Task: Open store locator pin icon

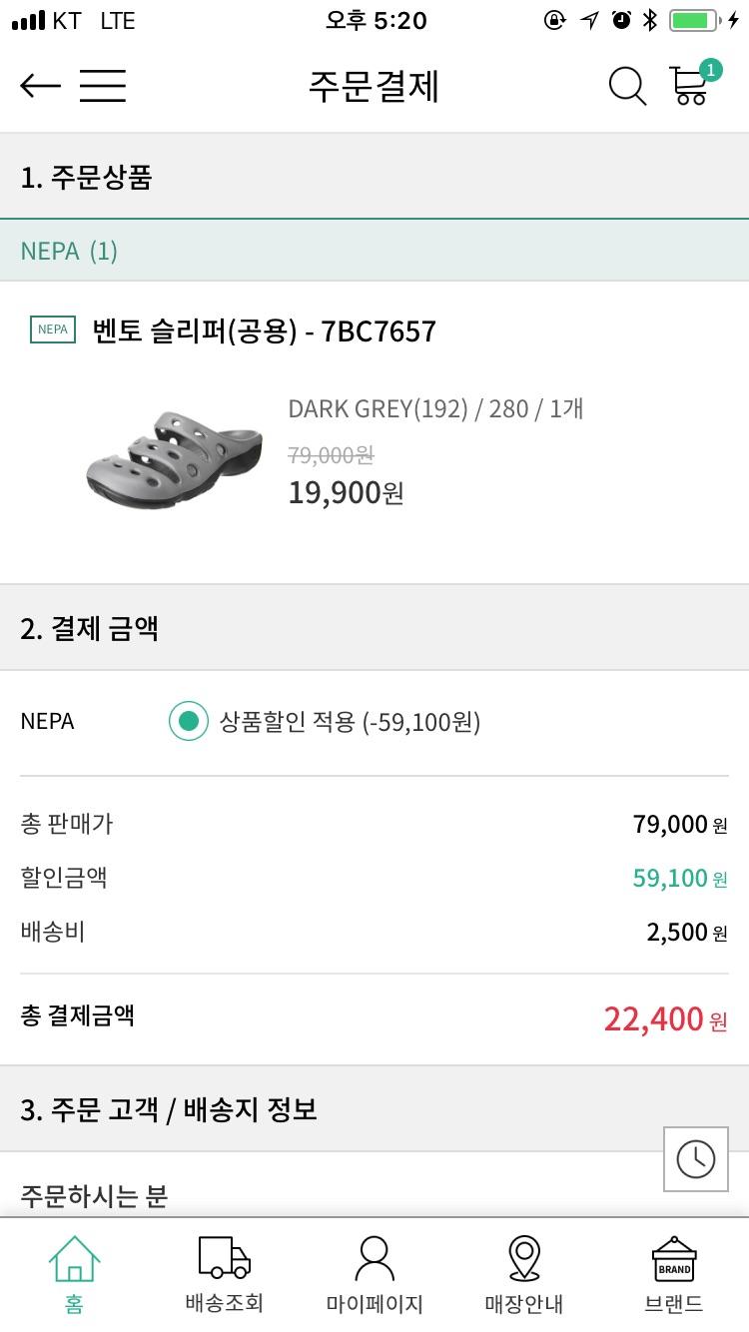Action: [524, 1274]
